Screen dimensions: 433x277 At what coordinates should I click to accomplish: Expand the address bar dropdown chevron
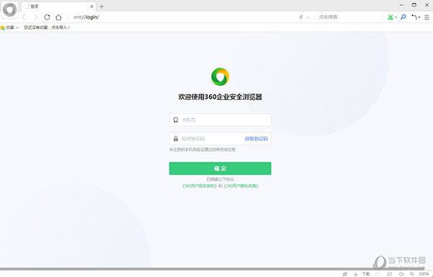click(x=308, y=17)
